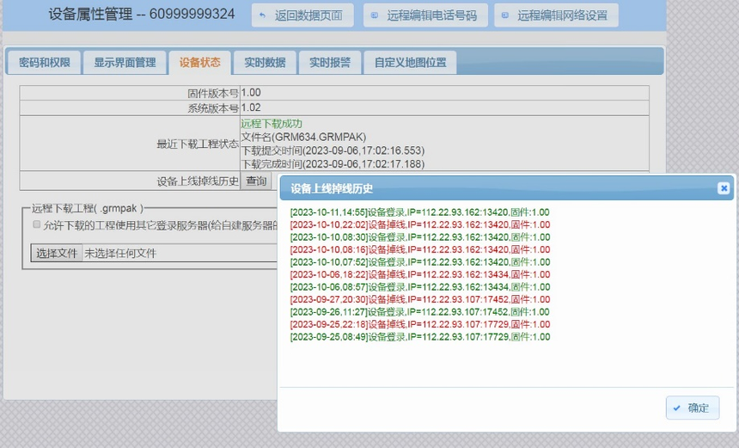Click the 远程编辑电话号码 button

(425, 15)
